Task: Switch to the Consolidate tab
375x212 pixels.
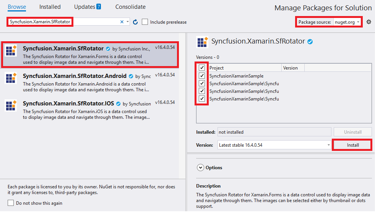Action: pyautogui.click(x=130, y=7)
